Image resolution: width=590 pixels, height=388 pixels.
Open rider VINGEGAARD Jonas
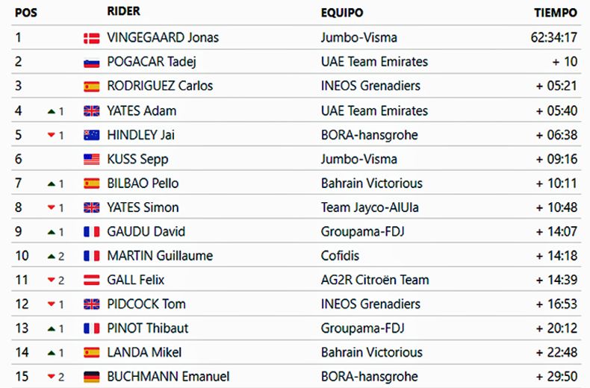point(163,37)
